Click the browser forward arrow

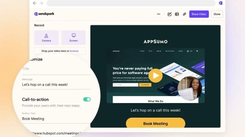(41, 3)
